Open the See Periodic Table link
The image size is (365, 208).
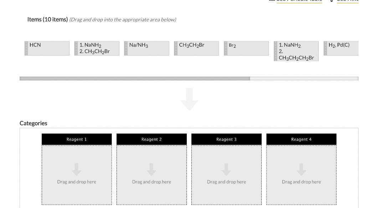(299, 1)
